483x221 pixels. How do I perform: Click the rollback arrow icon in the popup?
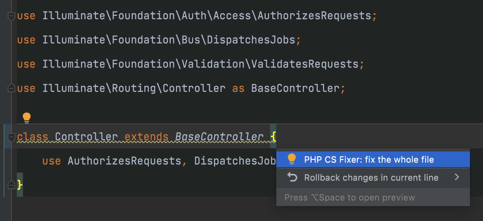click(x=292, y=177)
